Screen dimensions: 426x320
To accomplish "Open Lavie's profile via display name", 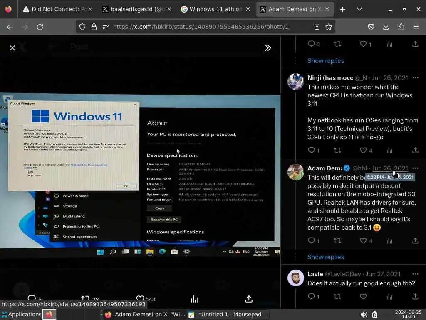I will click(315, 274).
